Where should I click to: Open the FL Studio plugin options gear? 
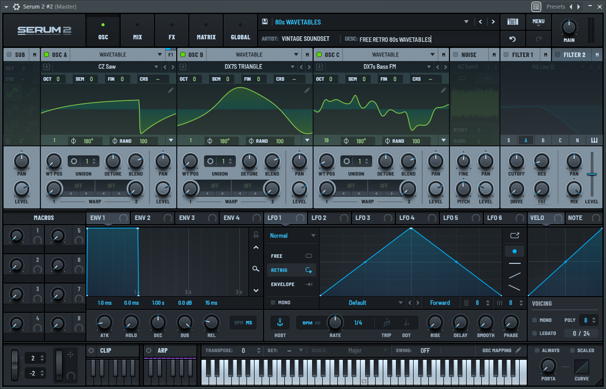pos(17,7)
